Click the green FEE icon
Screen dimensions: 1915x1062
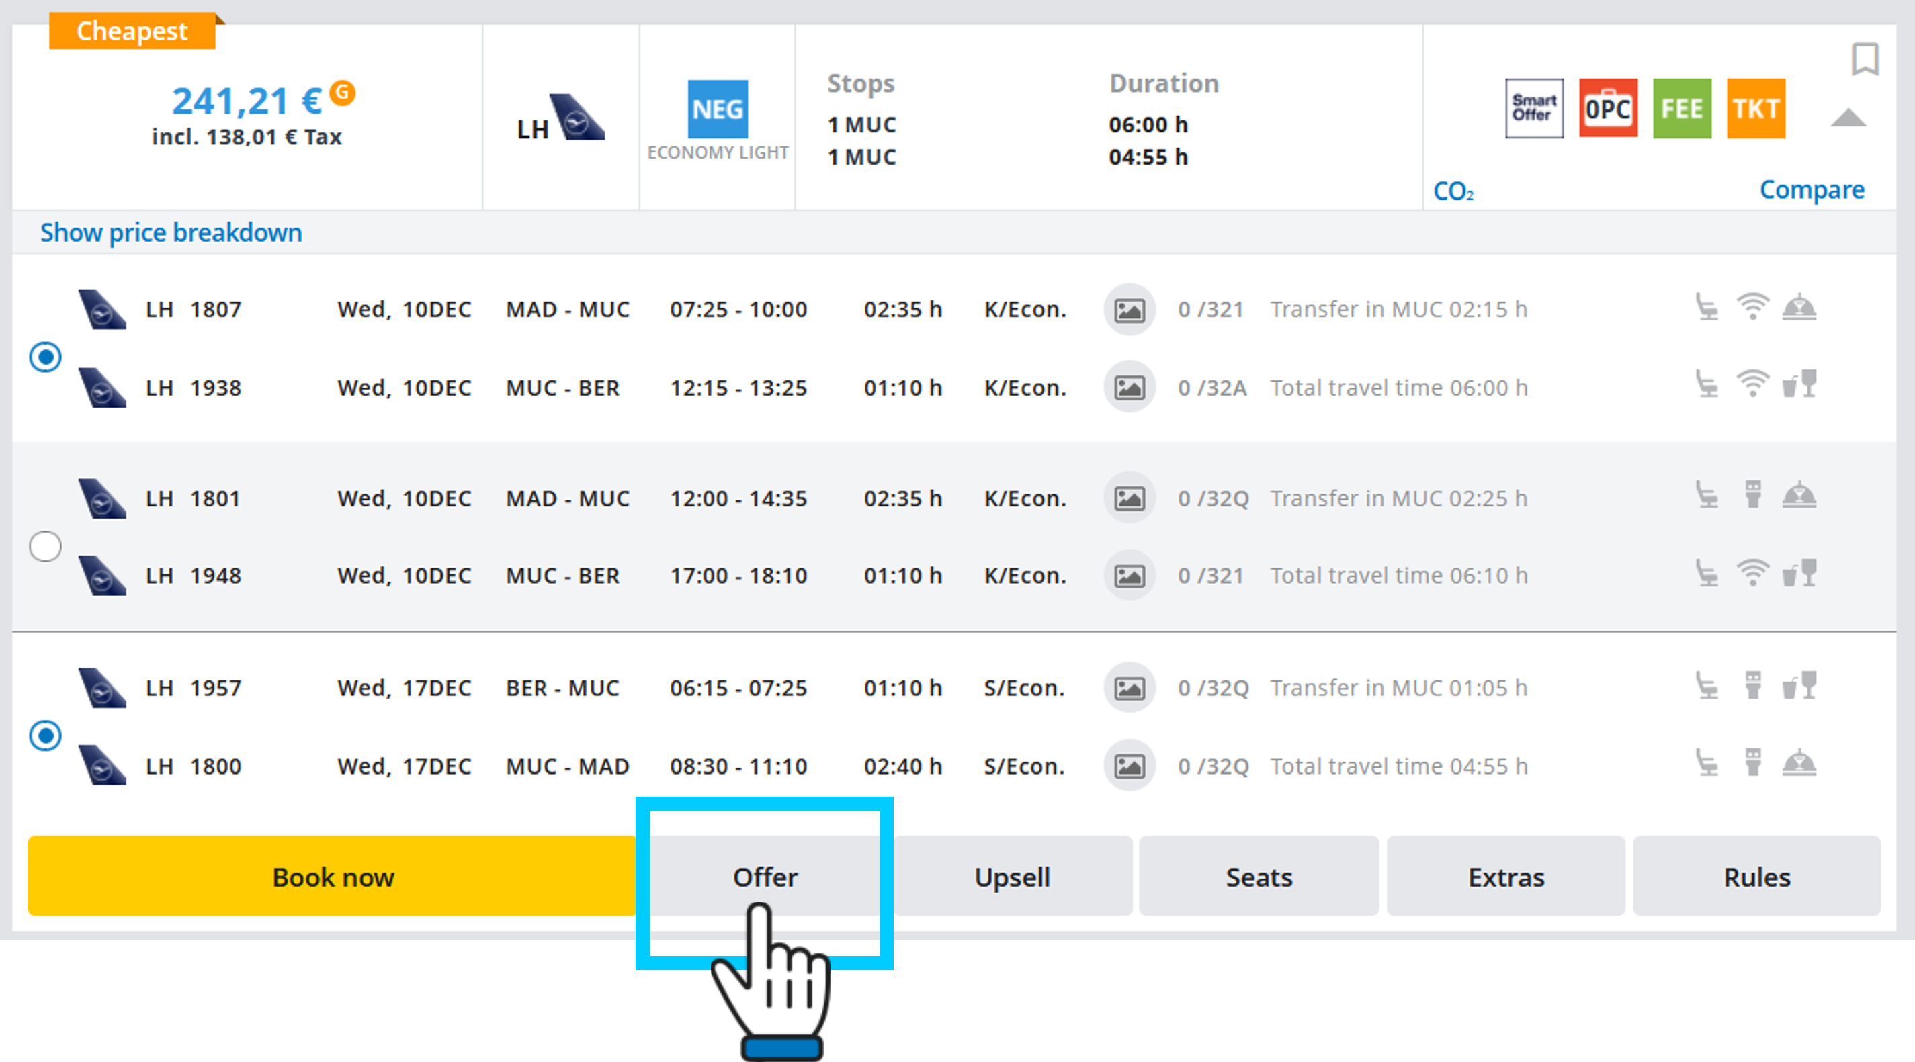click(x=1682, y=109)
